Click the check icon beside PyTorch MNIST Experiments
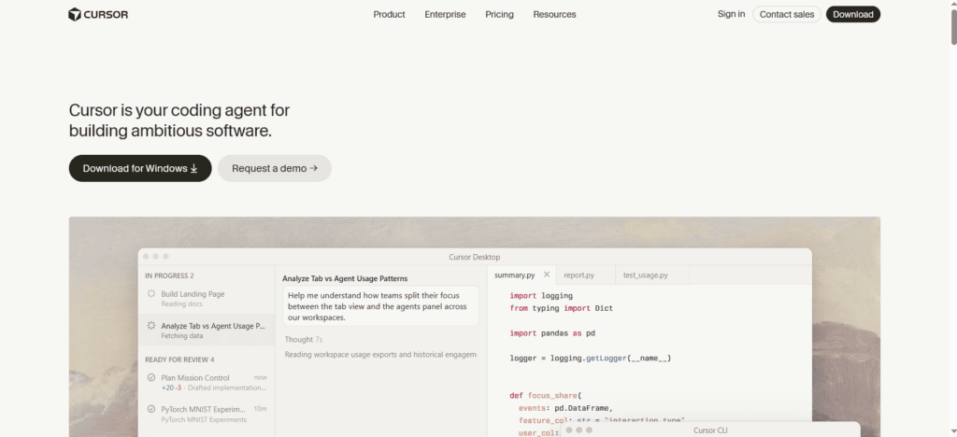Viewport: 957px width, 437px height. pyautogui.click(x=151, y=409)
